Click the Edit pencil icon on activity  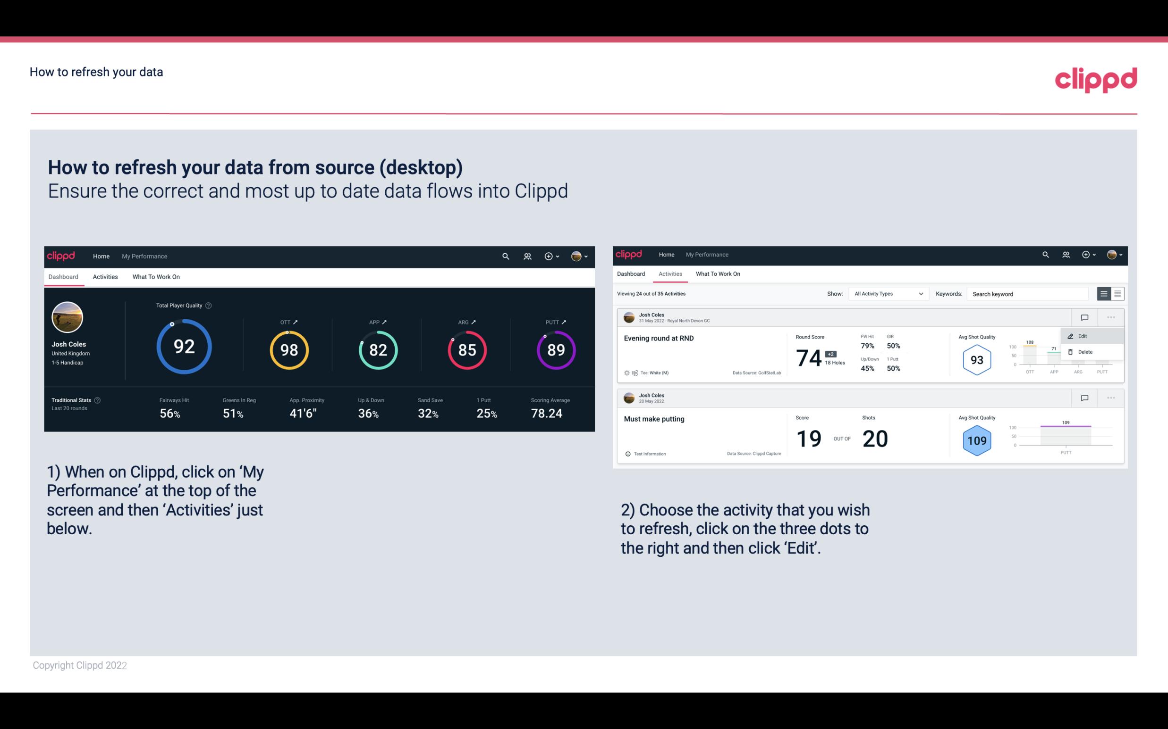[1071, 335]
